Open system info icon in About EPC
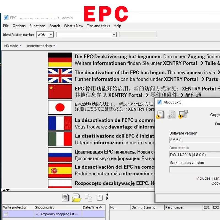Screen dimensions: 220x220 click(183, 114)
